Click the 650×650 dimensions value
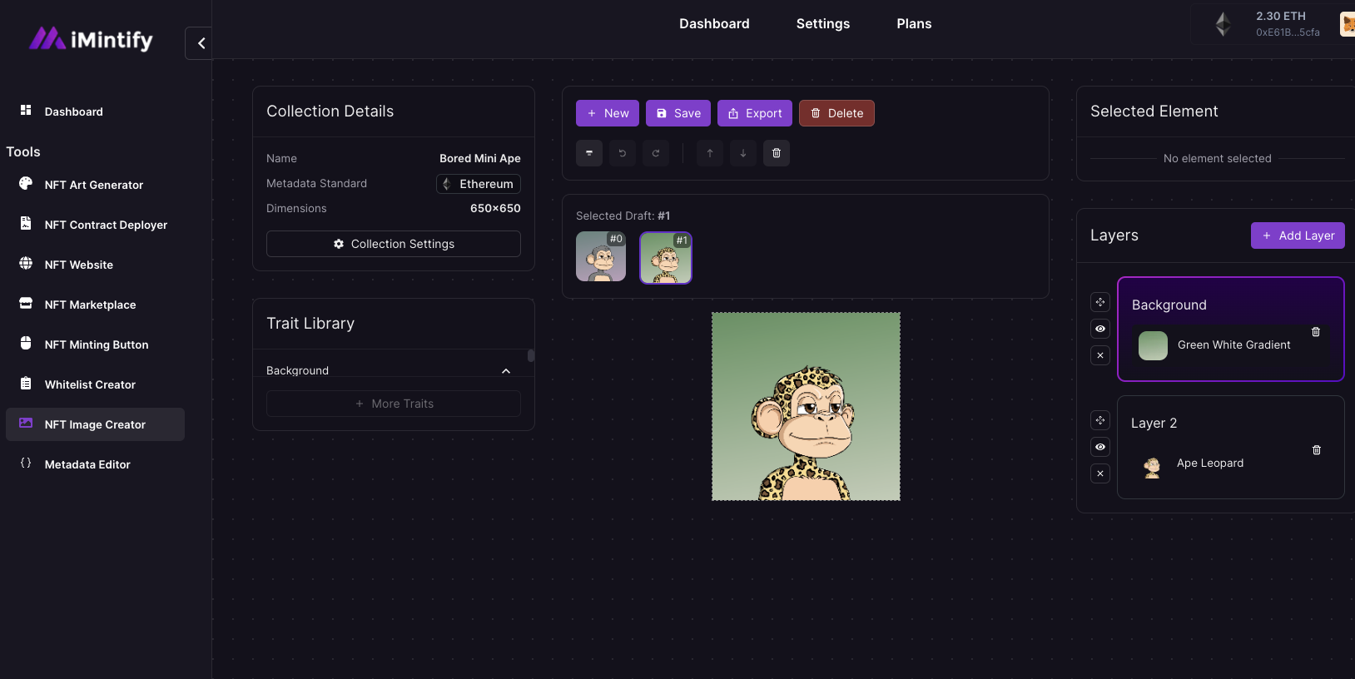1355x679 pixels. click(x=495, y=208)
